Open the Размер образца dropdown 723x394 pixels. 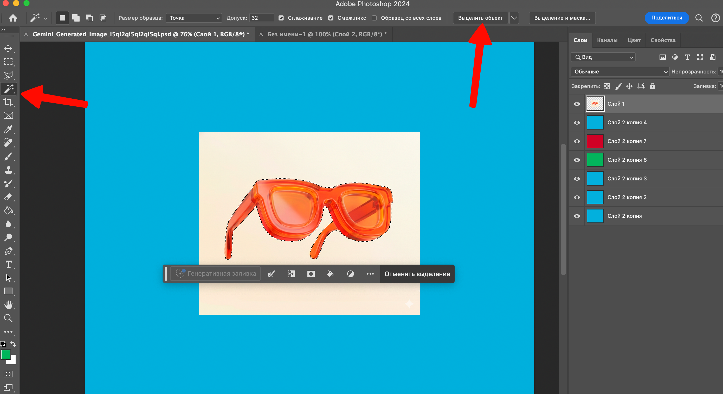tap(193, 18)
